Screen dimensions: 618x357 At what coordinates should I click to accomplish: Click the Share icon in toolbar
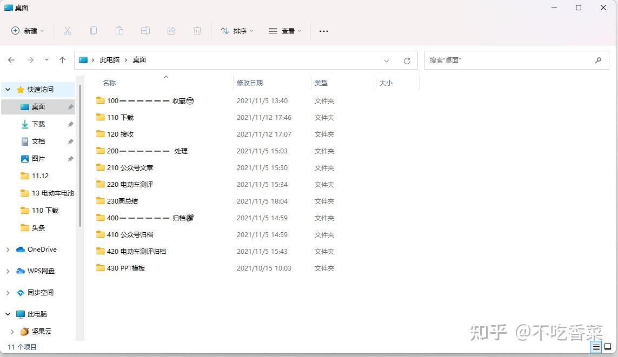171,31
